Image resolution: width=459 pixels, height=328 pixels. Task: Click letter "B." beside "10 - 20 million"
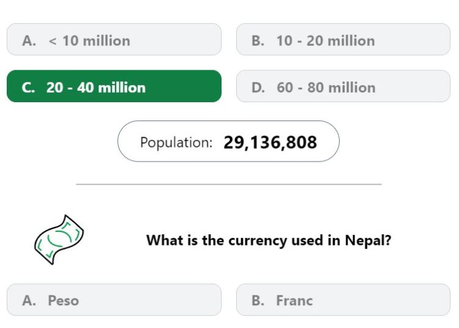point(258,40)
